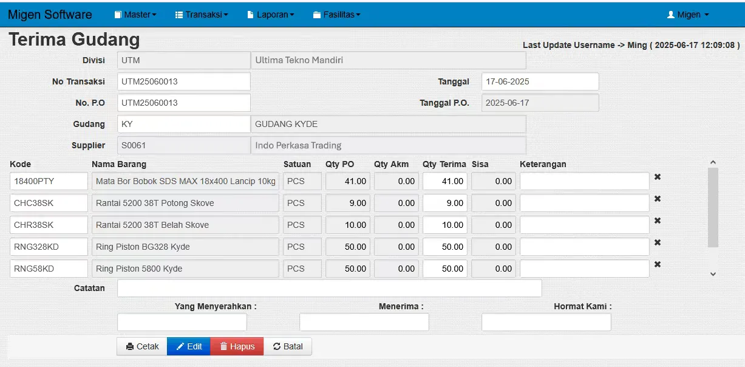Remove the 18400PTY item row
Viewport: 745px width, 367px height.
coord(658,177)
